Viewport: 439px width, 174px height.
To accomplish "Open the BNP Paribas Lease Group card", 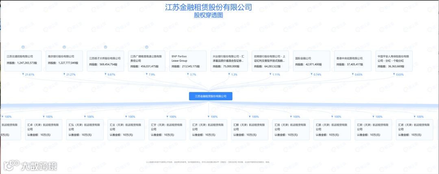I will pyautogui.click(x=187, y=61).
